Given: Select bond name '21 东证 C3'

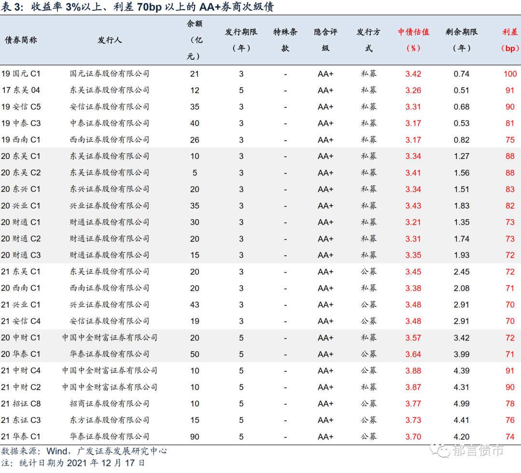Looking at the screenshot, I should coord(21,420).
